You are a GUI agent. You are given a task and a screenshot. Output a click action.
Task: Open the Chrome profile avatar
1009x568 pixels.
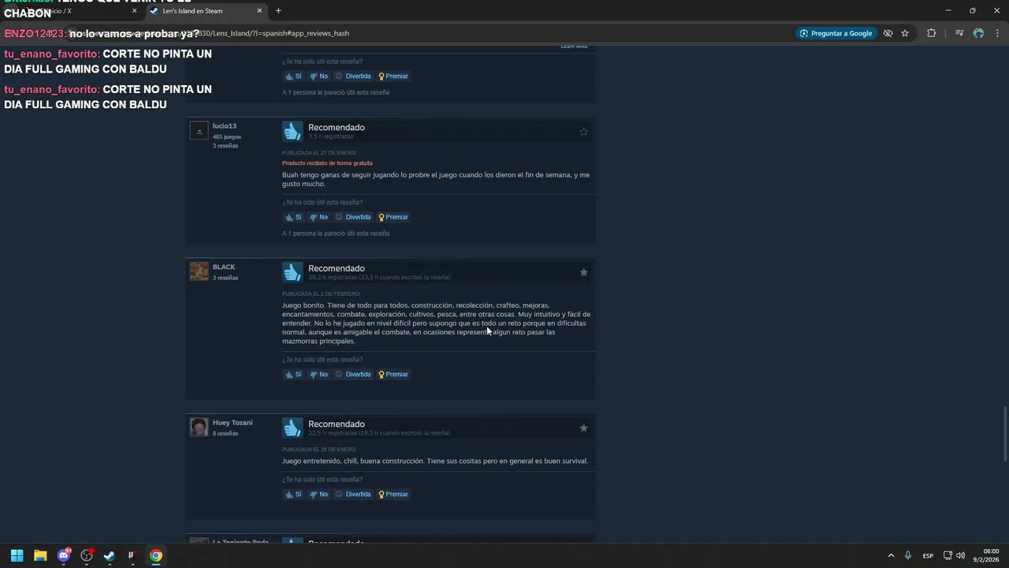pyautogui.click(x=978, y=33)
